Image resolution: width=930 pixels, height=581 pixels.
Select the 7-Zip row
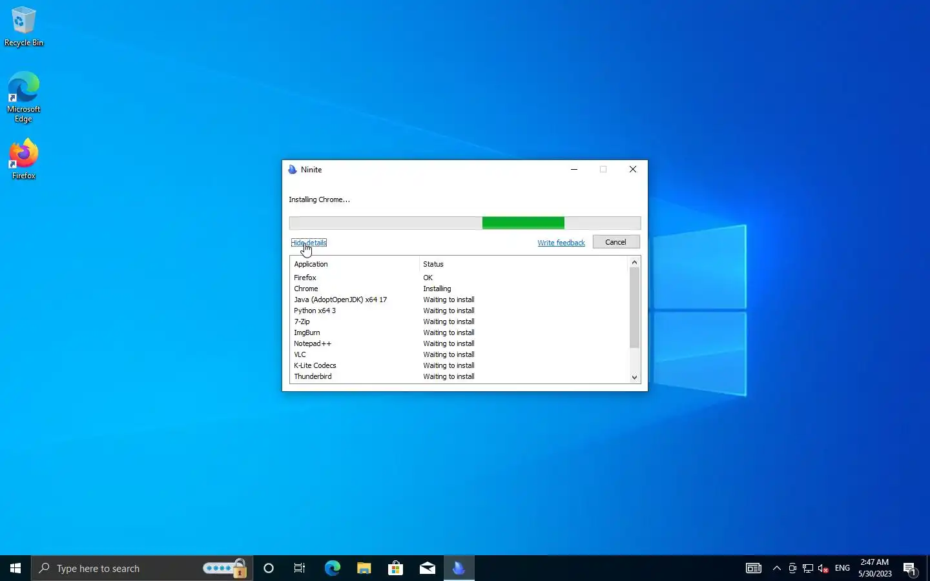459,321
